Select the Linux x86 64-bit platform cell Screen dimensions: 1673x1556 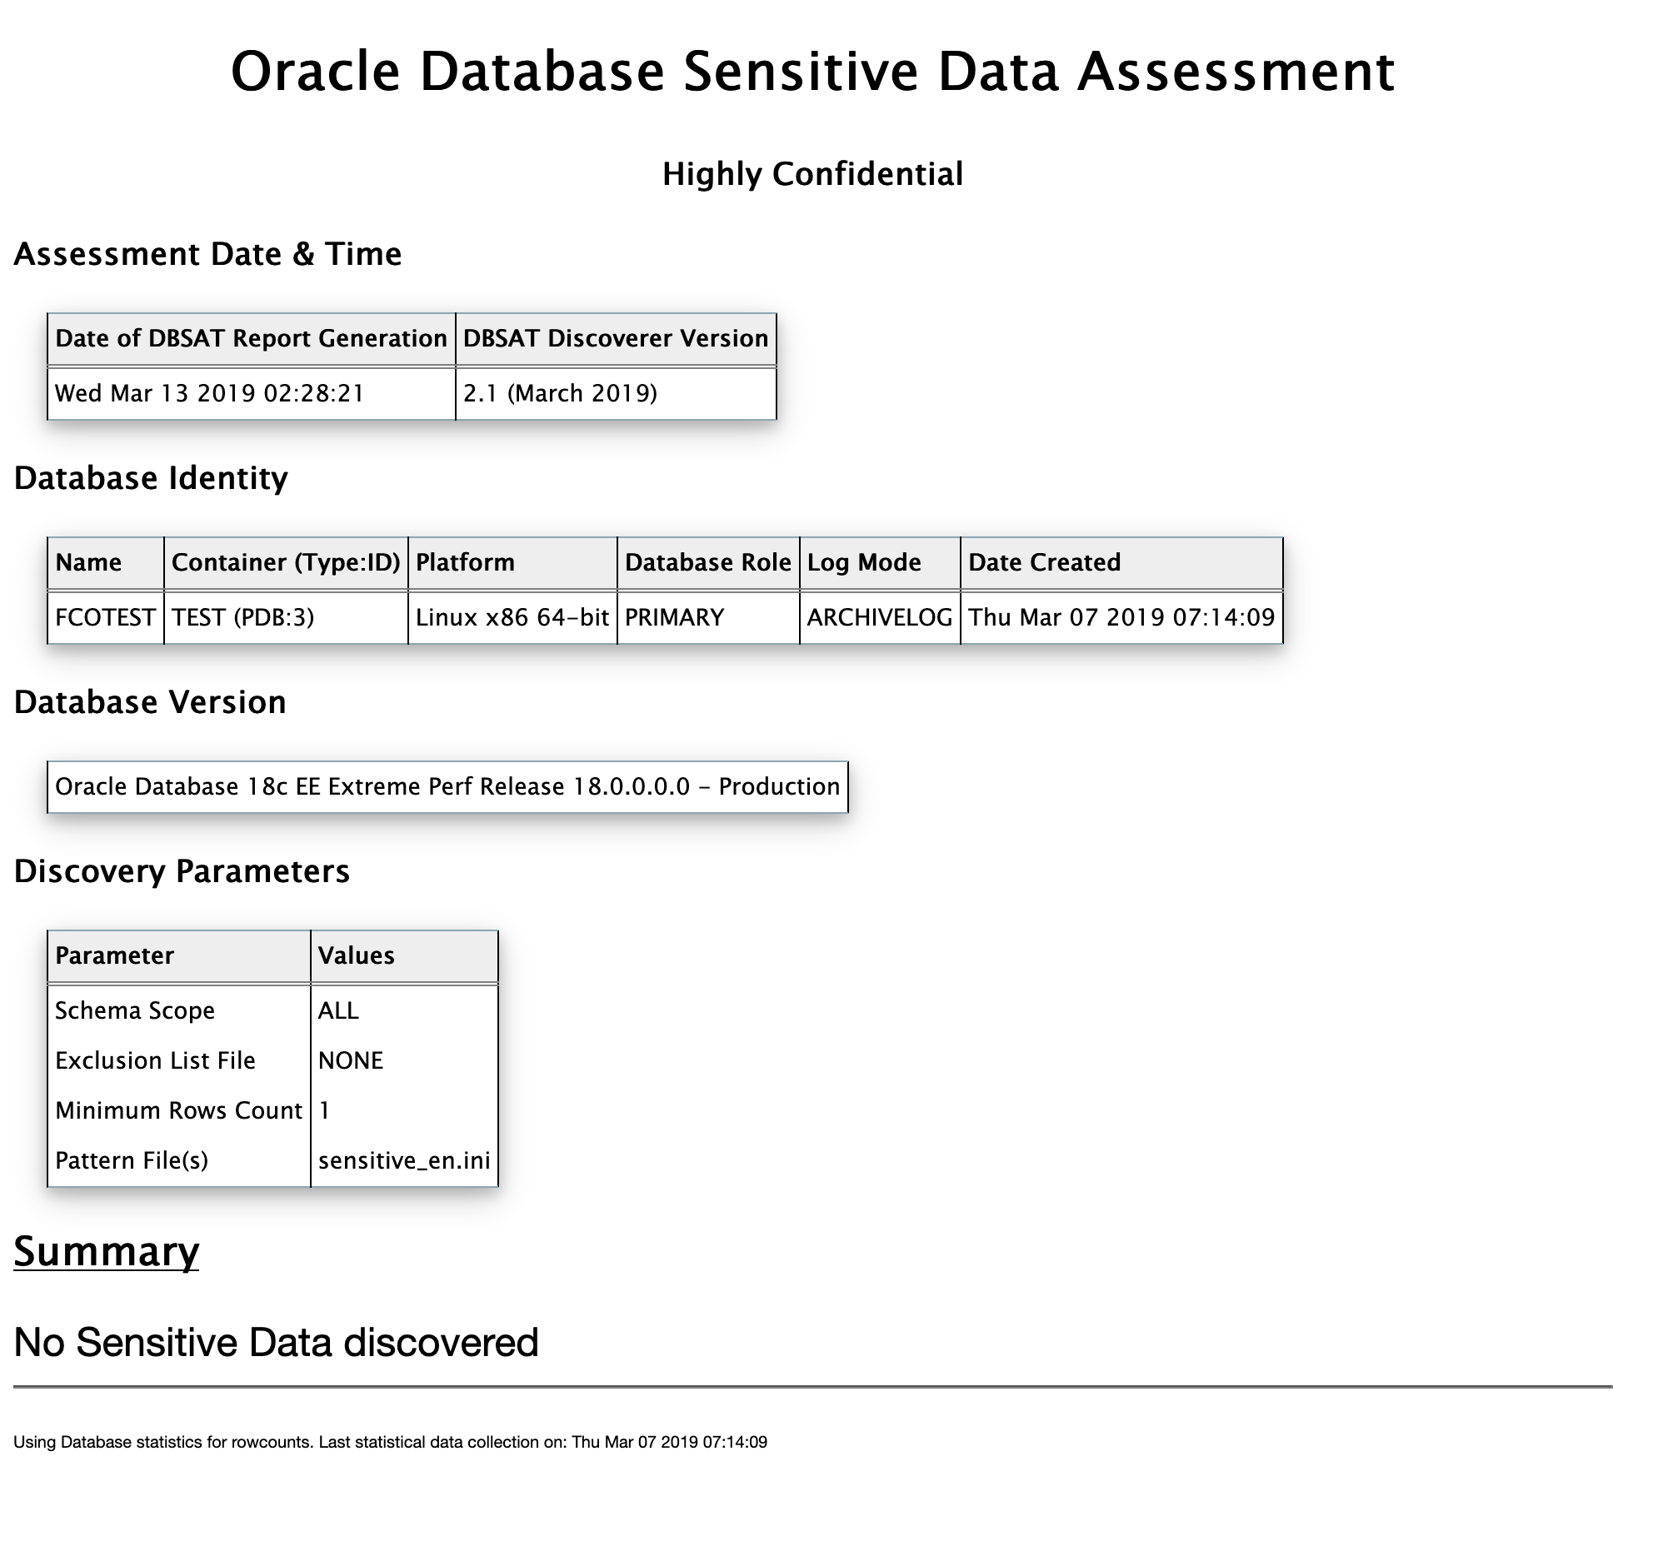click(512, 618)
